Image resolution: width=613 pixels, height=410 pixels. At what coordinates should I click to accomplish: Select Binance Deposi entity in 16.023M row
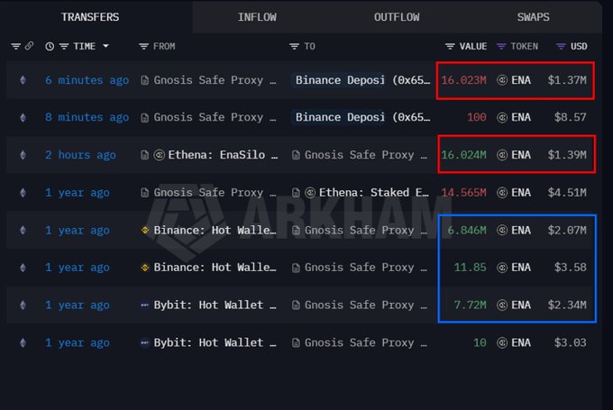coord(340,80)
